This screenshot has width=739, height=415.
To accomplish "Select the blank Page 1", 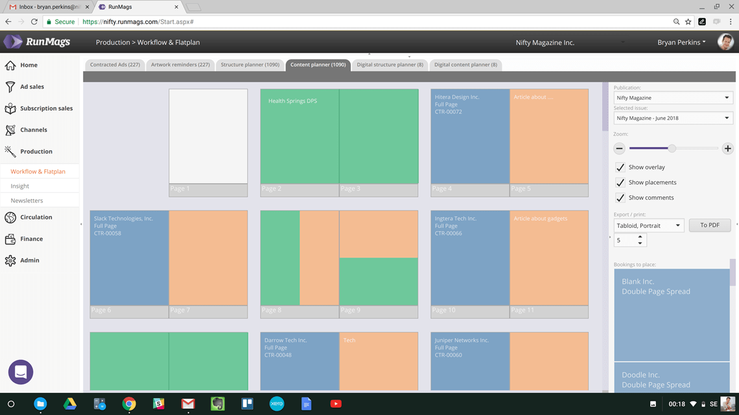I will [208, 137].
